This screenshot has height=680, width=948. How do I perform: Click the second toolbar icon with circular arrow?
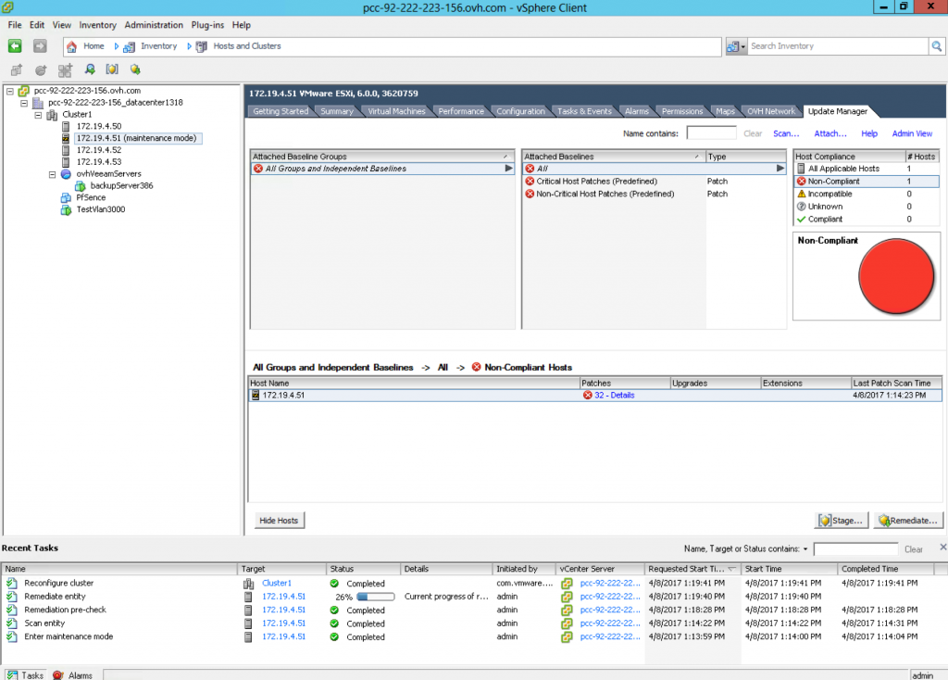(41, 70)
